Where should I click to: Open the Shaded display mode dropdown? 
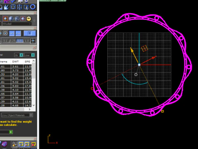point(17,24)
